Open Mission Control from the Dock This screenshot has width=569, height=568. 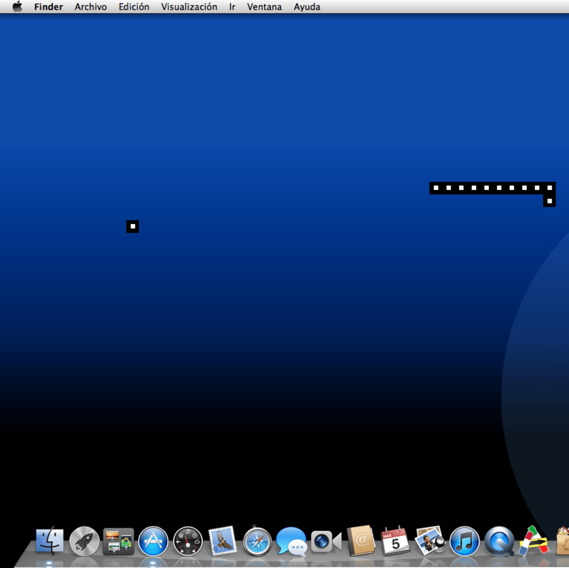[119, 541]
